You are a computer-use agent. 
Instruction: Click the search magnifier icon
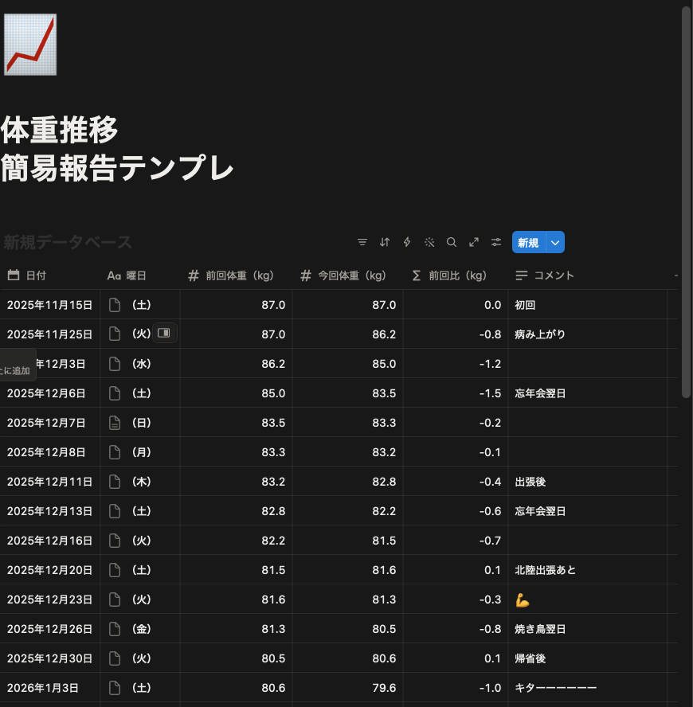coord(452,242)
